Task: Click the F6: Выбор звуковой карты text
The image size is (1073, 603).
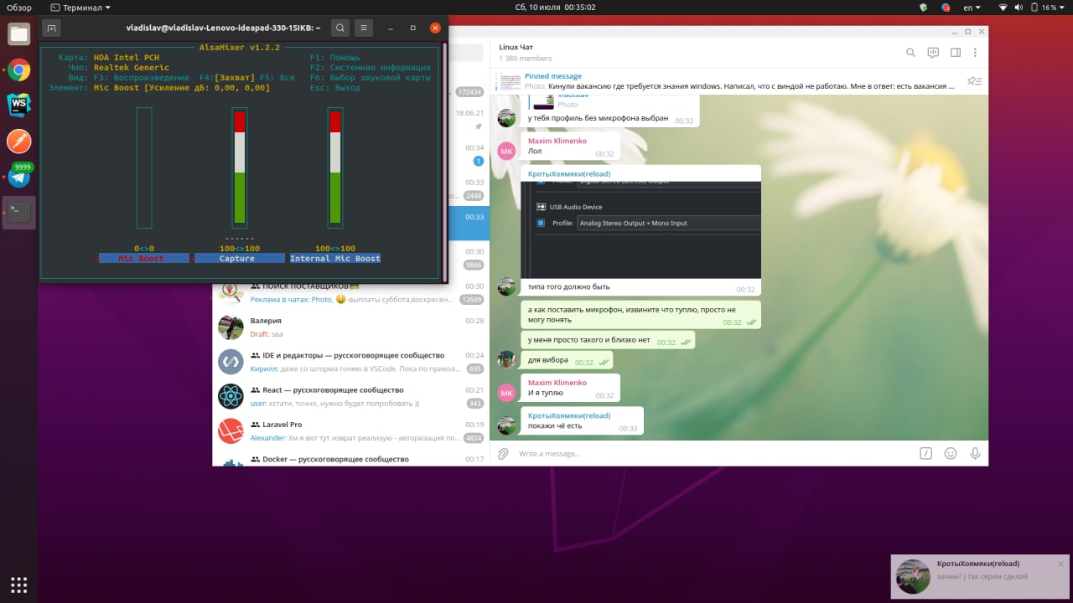Action: [371, 77]
